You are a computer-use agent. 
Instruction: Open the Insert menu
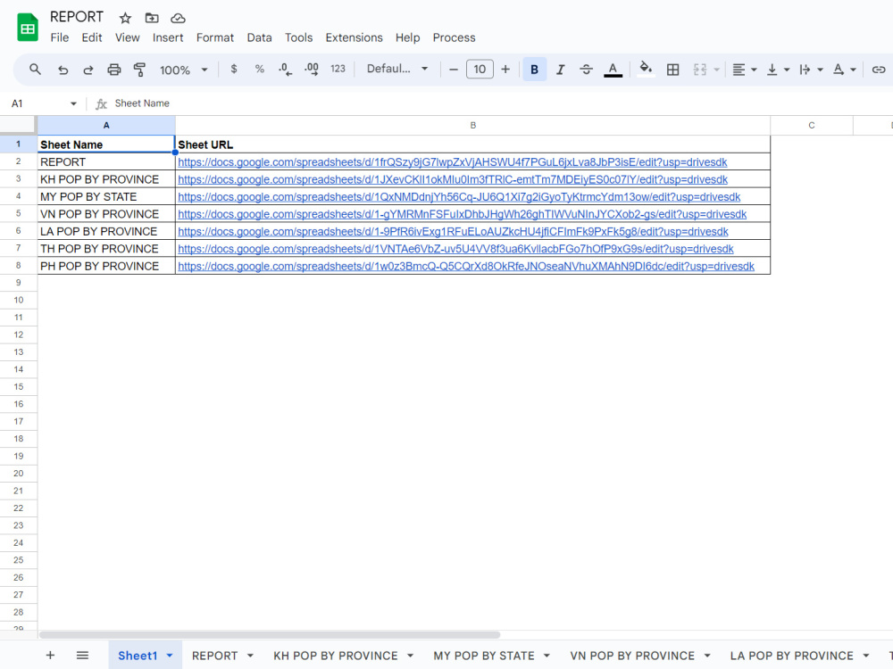coord(168,37)
